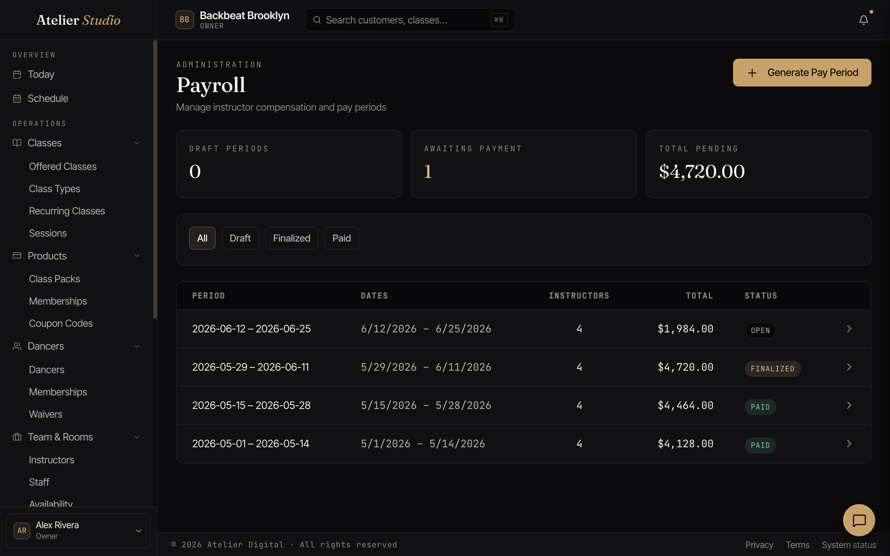Collapse the Team & Rooms chevron
The image size is (890, 556).
pyautogui.click(x=137, y=437)
